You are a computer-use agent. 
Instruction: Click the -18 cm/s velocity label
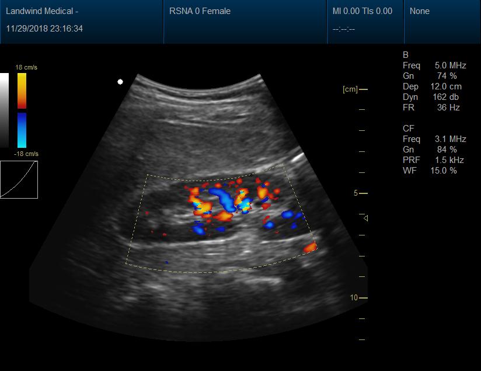[x=26, y=154]
